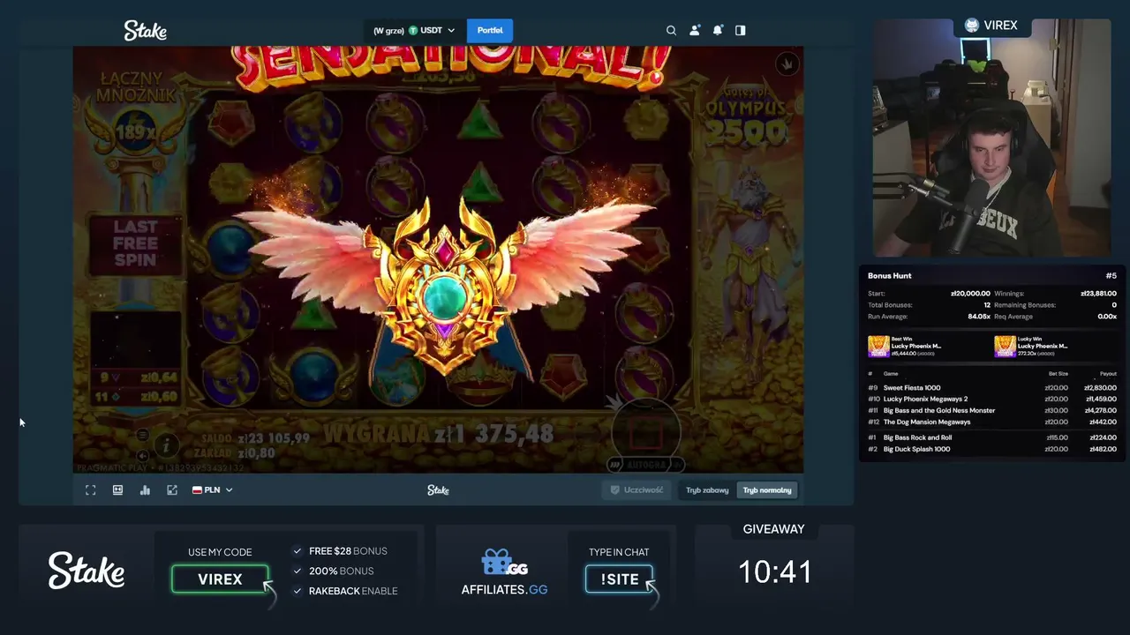
Task: Open the user profile icon
Action: [x=695, y=30]
